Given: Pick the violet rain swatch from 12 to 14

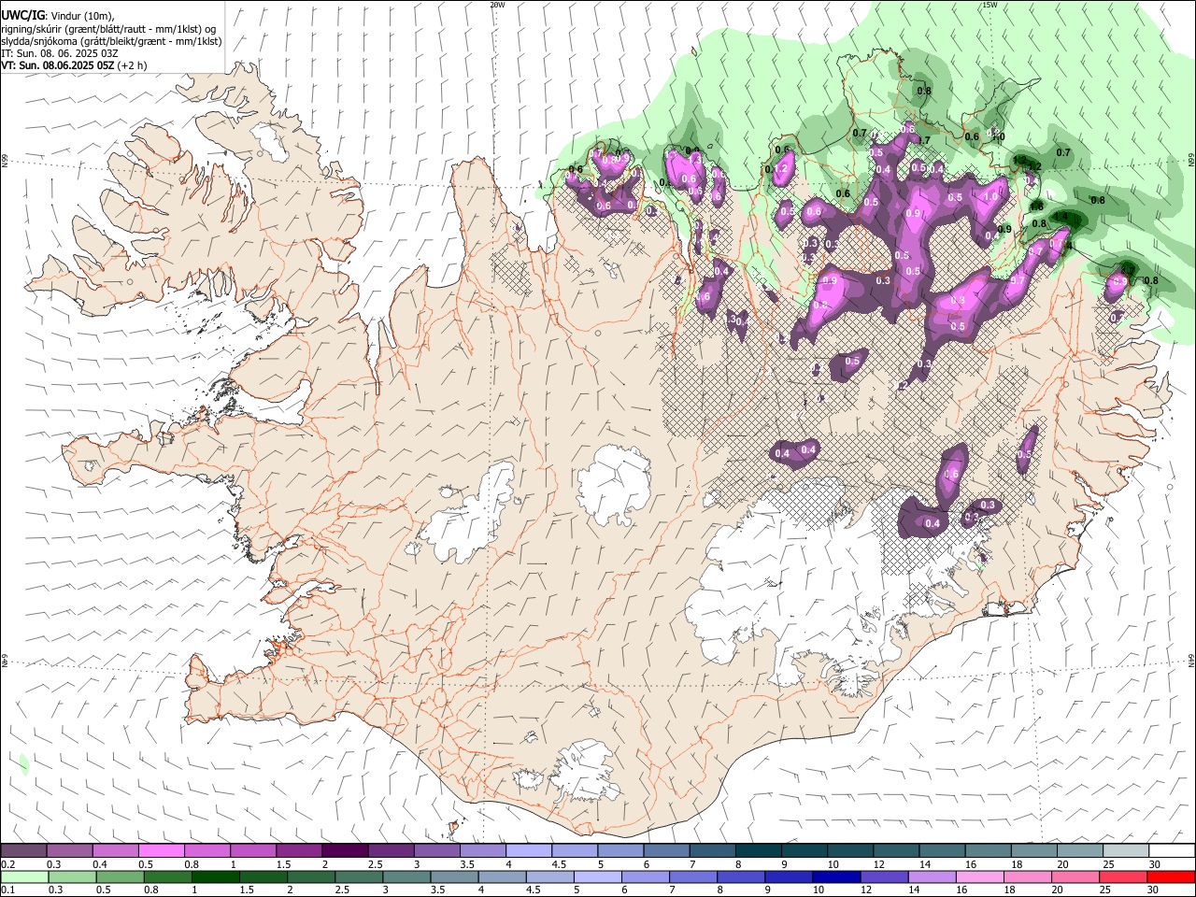Looking at the screenshot, I should 885,877.
